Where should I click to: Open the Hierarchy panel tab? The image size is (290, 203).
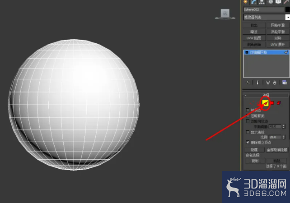tap(262, 2)
